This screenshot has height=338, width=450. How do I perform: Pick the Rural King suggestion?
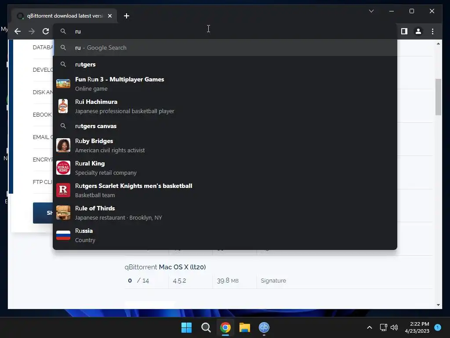click(x=225, y=168)
